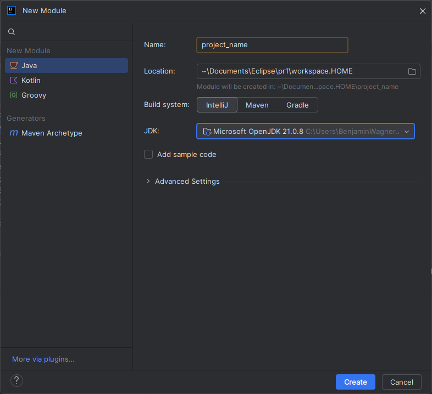Image resolution: width=432 pixels, height=394 pixels.
Task: Select Kotlin module type
Action: coord(31,80)
